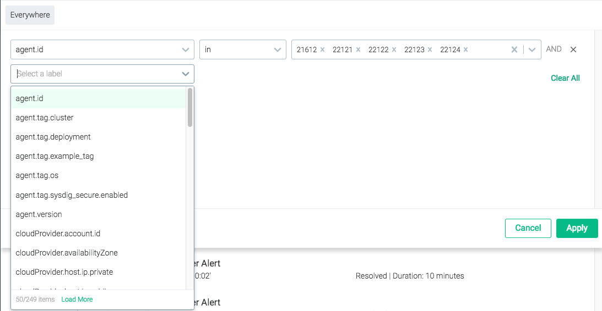Image resolution: width=602 pixels, height=311 pixels.
Task: Choose cloudProvider.availabilityZone option
Action: click(x=98, y=253)
